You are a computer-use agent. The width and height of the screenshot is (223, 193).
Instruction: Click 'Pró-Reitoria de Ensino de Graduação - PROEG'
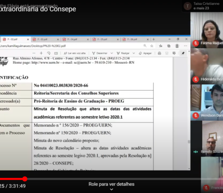pos(79,101)
